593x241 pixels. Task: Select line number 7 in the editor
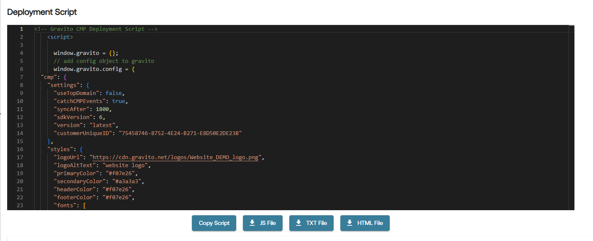[22, 77]
